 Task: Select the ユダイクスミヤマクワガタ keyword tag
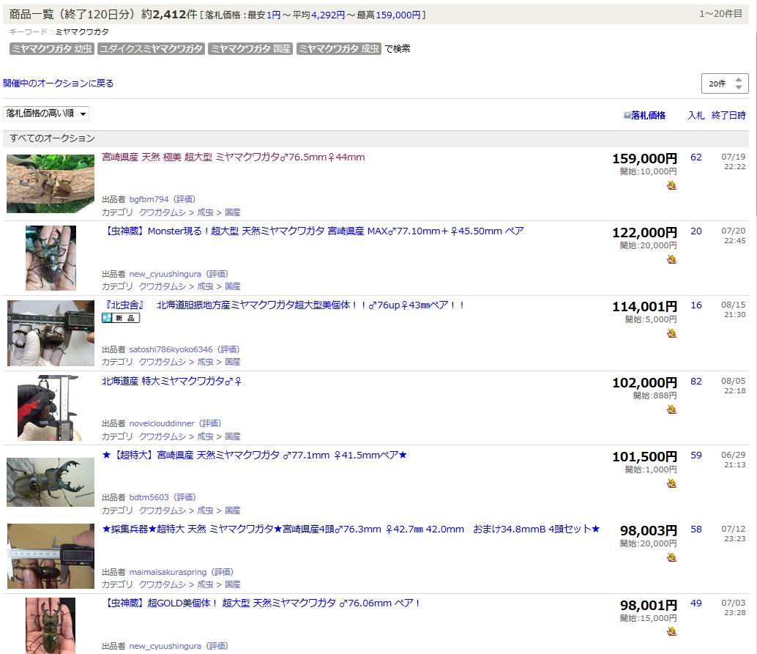coord(151,49)
